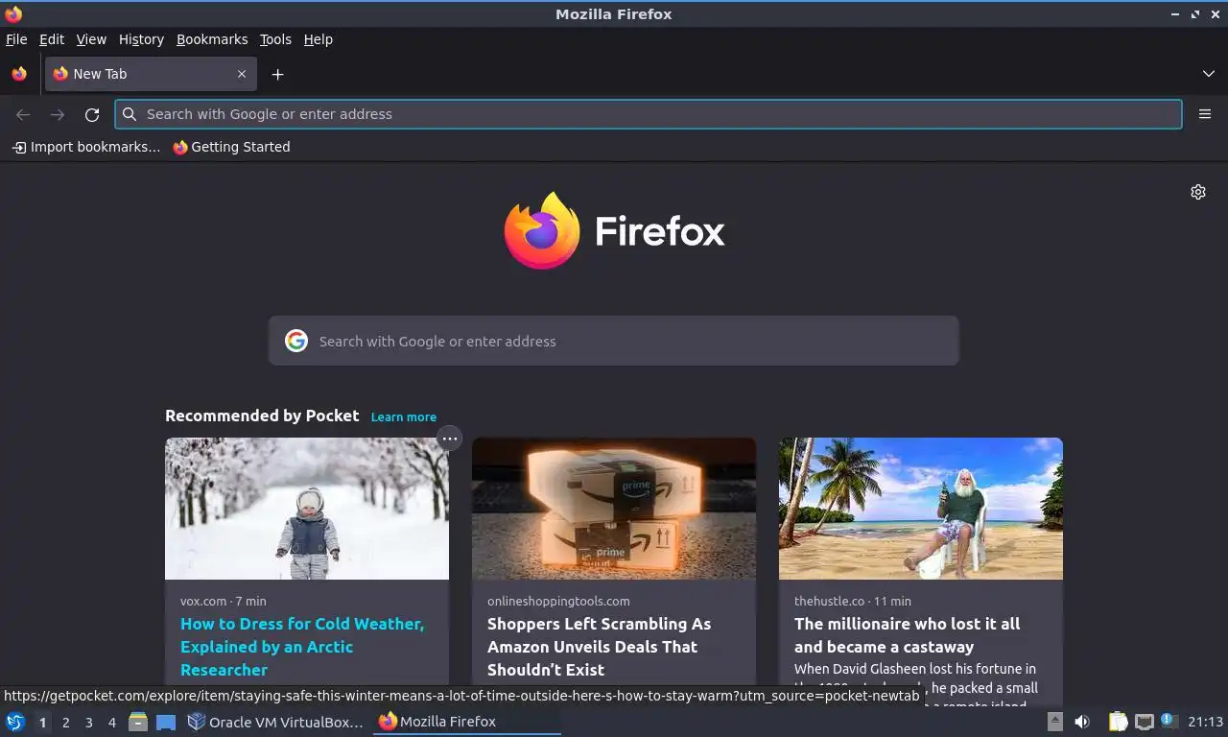Click show desktop icon in taskbar
Screen dimensions: 1228x737
[166, 722]
